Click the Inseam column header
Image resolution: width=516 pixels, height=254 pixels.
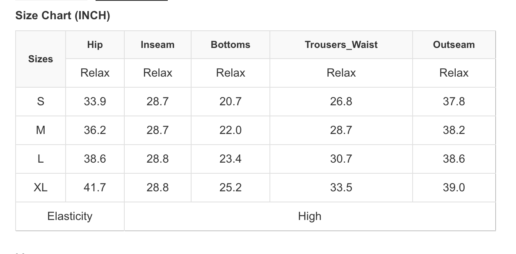pos(158,45)
